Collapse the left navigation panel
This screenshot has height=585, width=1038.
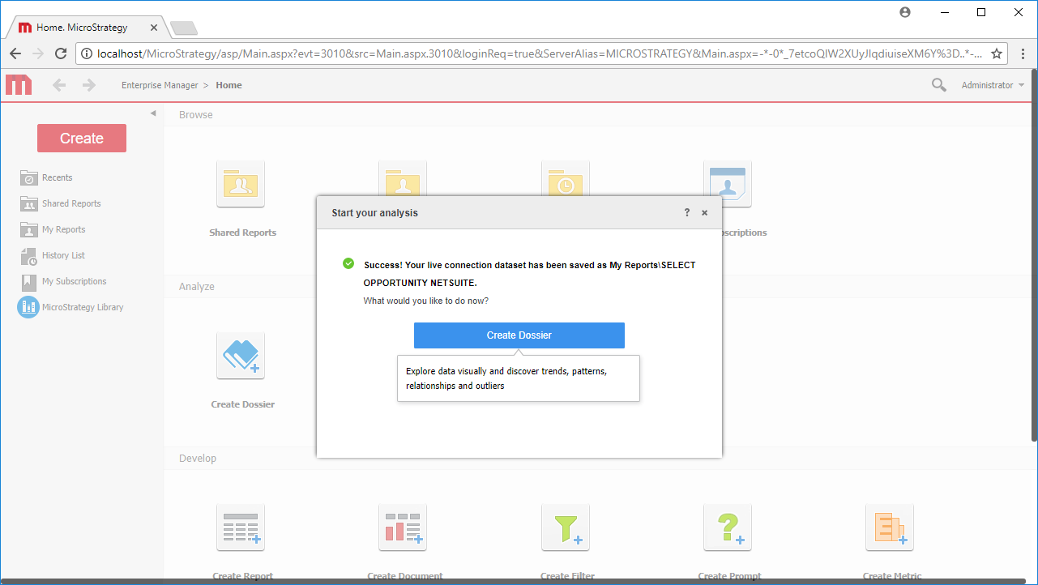[x=153, y=113]
